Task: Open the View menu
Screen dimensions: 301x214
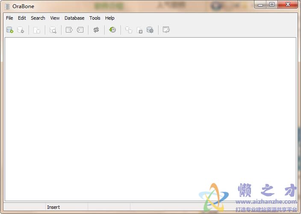Action: [55, 18]
